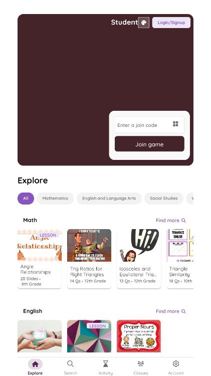211x376 pixels.
Task: Open the Angle Relationships lesson card
Action: [x=40, y=259]
